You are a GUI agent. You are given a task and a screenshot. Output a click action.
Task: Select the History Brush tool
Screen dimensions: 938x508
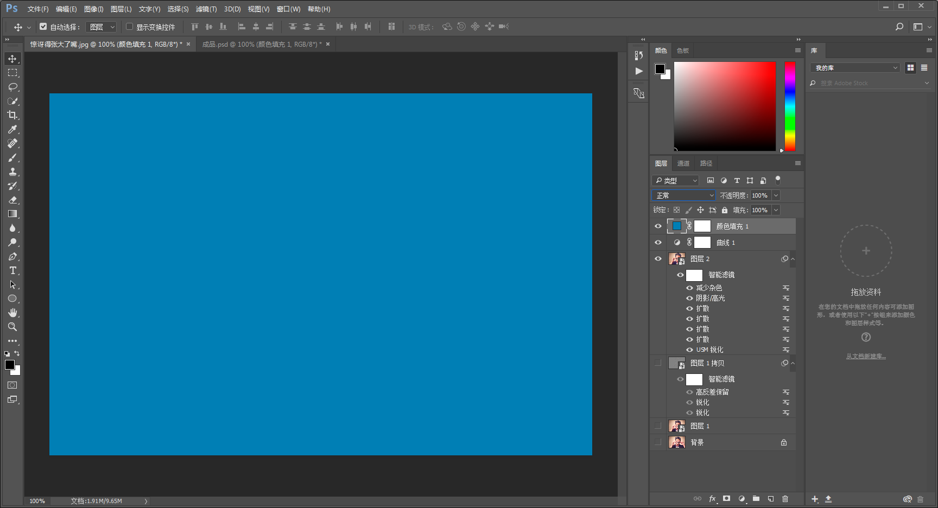pos(12,186)
